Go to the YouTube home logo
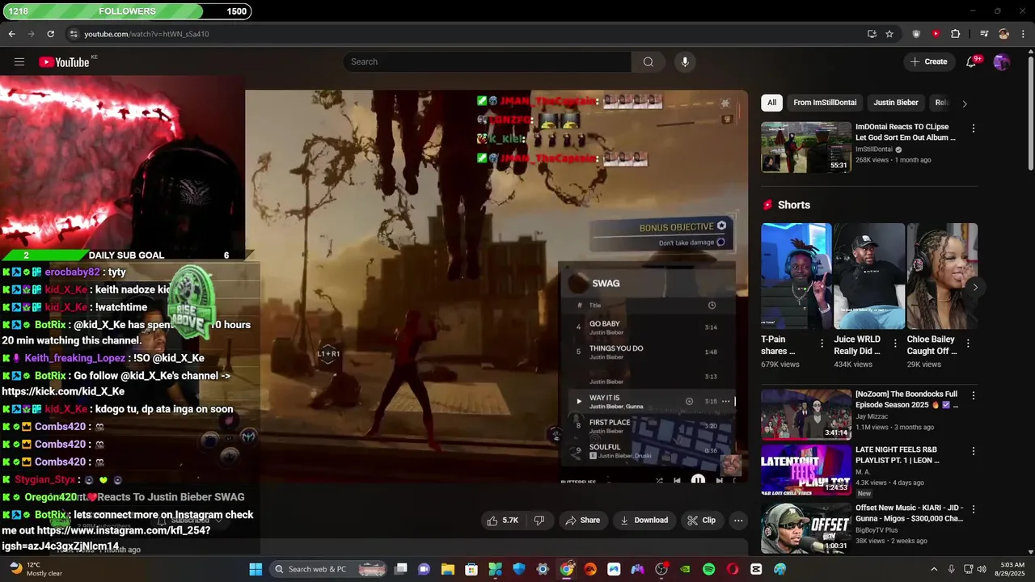 pyautogui.click(x=65, y=62)
